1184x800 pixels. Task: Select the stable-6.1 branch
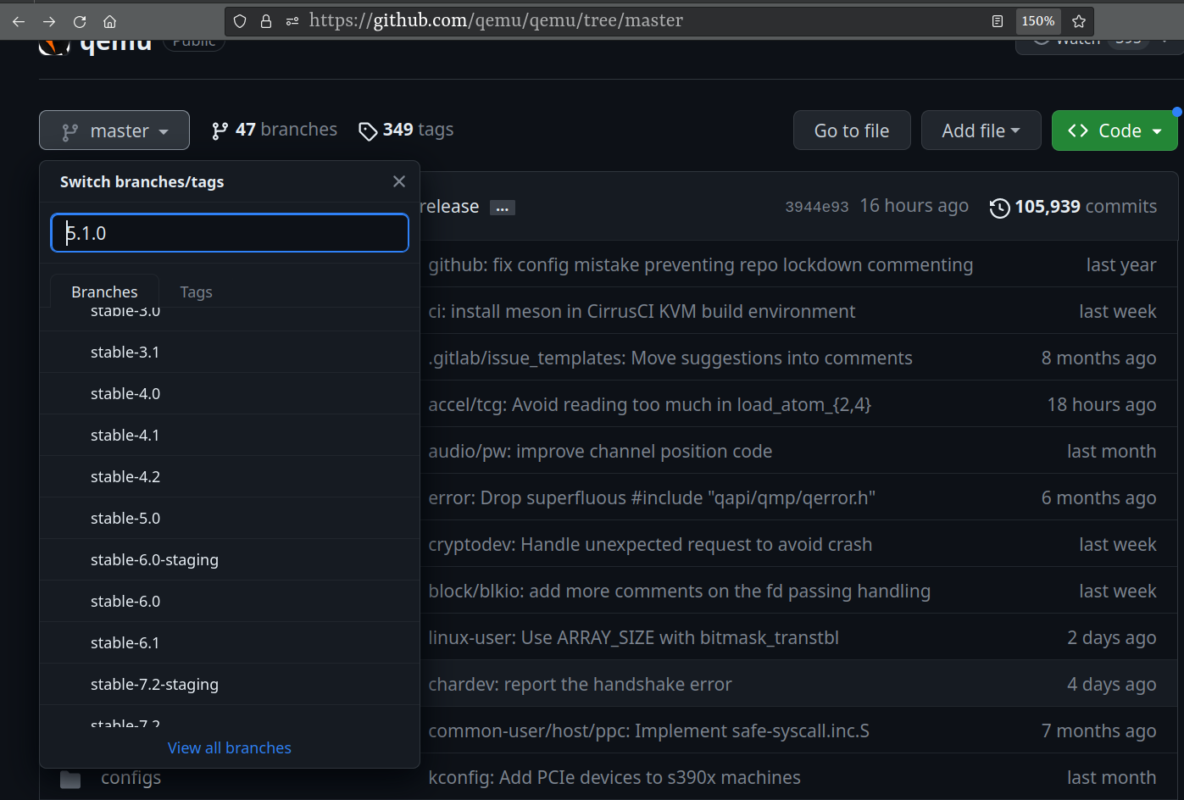click(x=230, y=642)
